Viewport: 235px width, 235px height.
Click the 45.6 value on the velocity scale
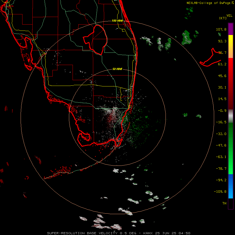pos(222,76)
